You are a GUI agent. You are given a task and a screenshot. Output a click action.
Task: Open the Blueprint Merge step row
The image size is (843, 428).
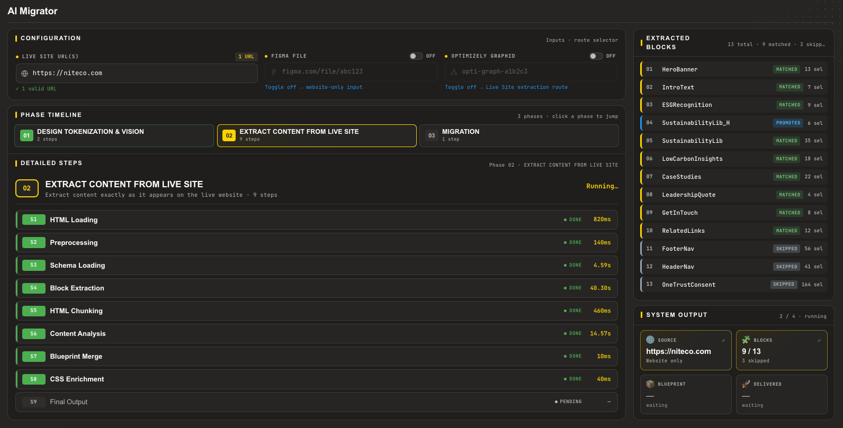pyautogui.click(x=317, y=356)
